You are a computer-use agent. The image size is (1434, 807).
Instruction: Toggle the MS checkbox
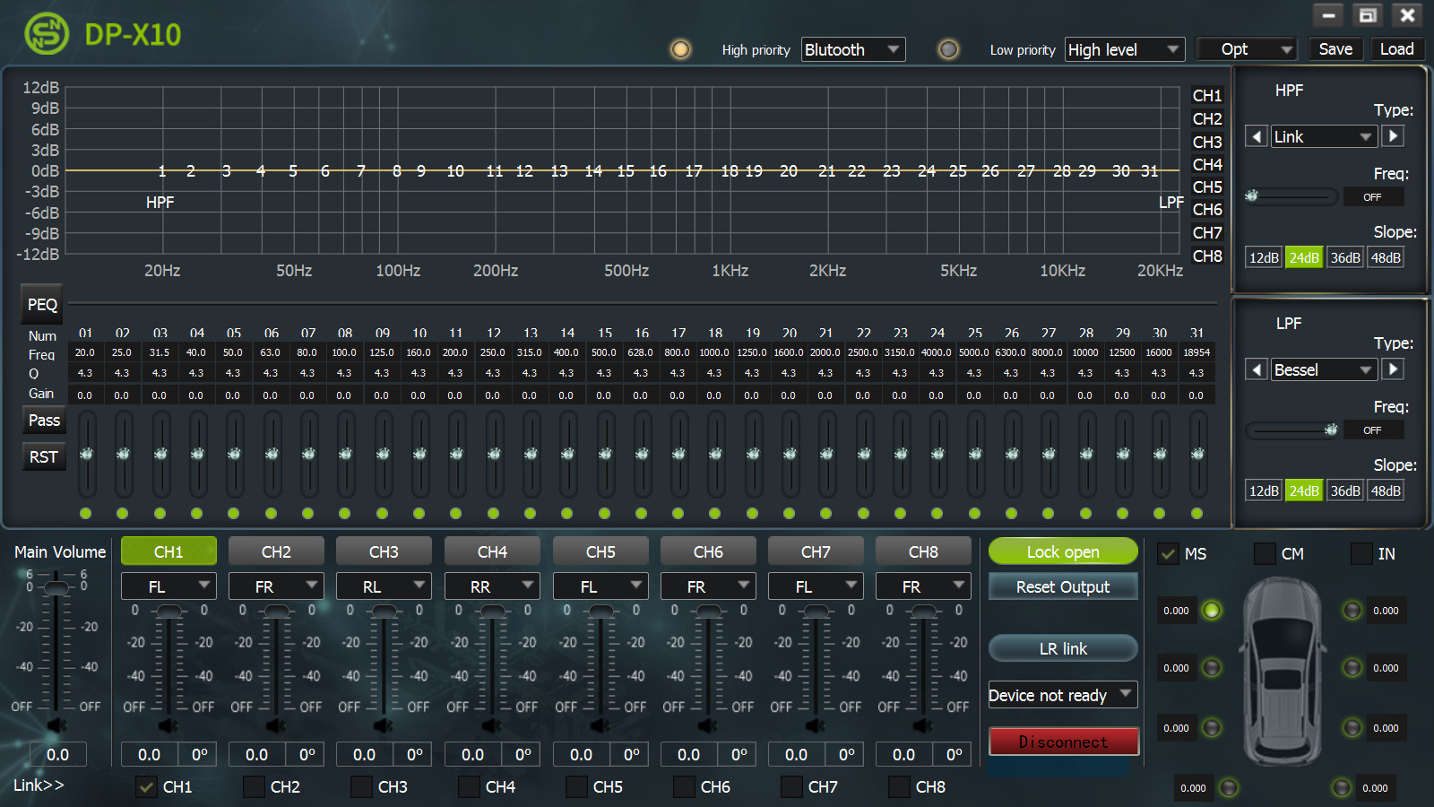coord(1168,554)
